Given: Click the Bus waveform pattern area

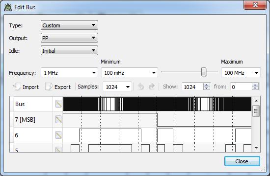Looking at the screenshot, I should click(x=157, y=104).
